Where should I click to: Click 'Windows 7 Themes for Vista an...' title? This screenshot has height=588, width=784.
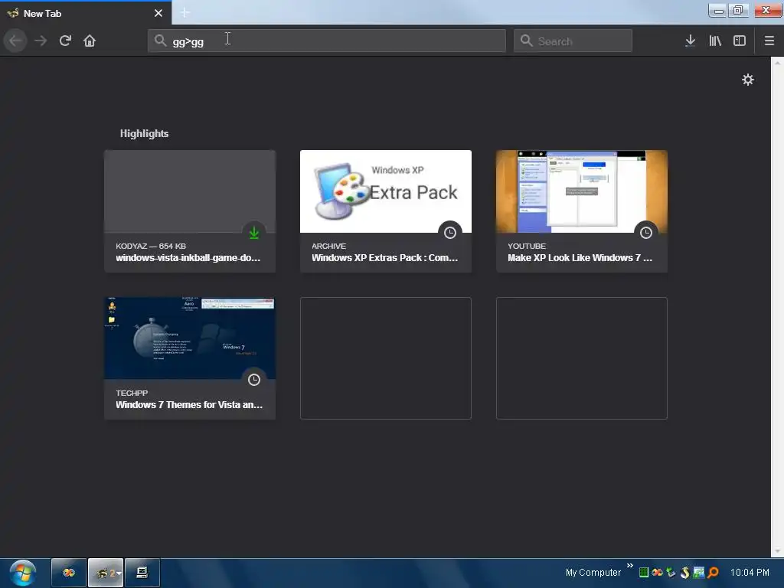tap(189, 405)
